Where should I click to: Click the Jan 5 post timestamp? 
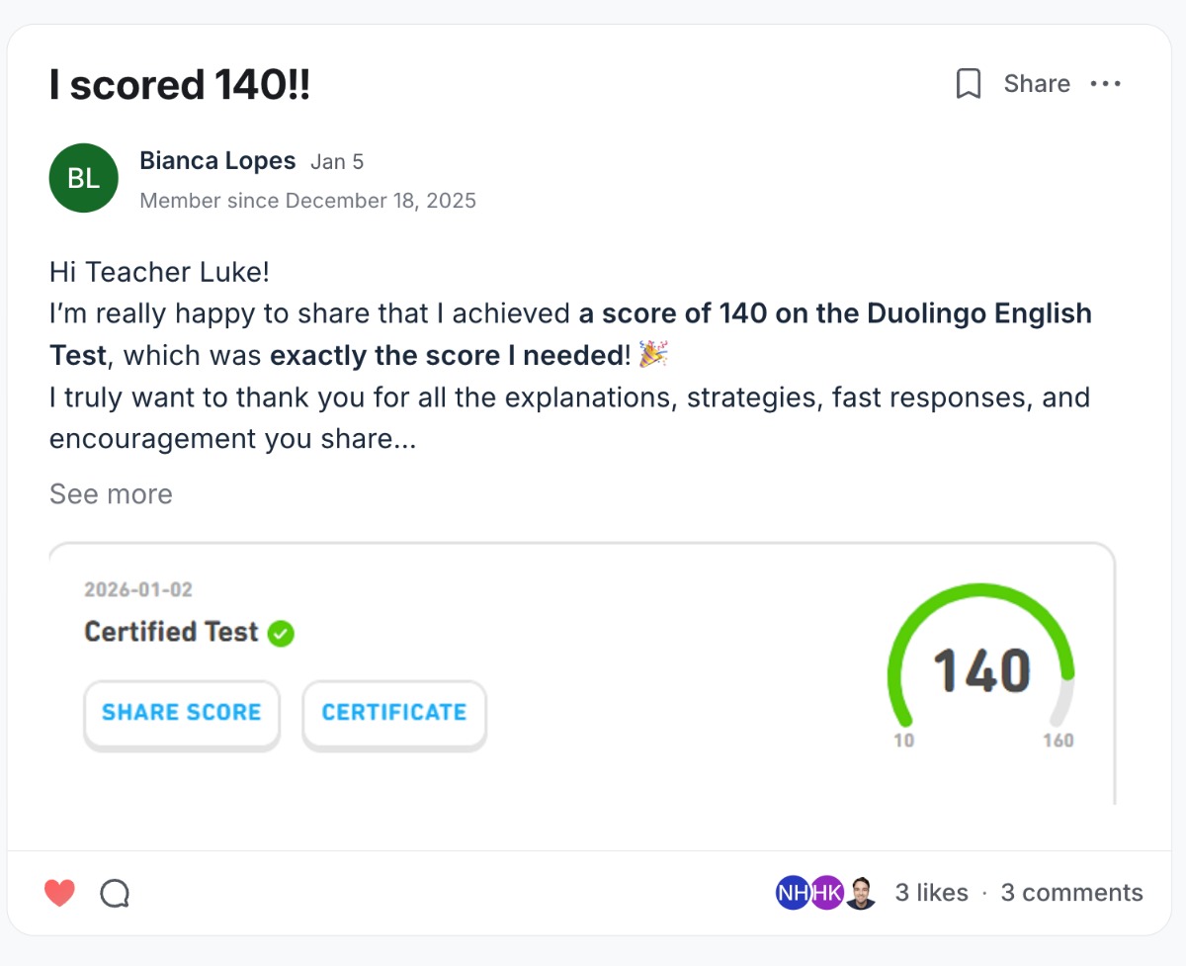click(337, 162)
